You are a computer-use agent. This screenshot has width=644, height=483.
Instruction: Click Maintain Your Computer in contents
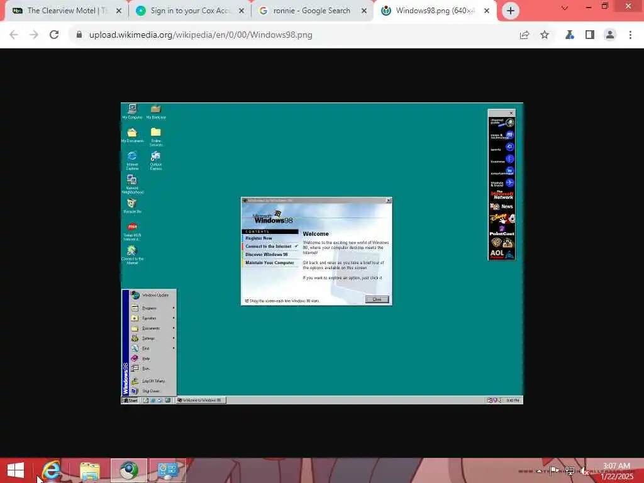tap(270, 263)
